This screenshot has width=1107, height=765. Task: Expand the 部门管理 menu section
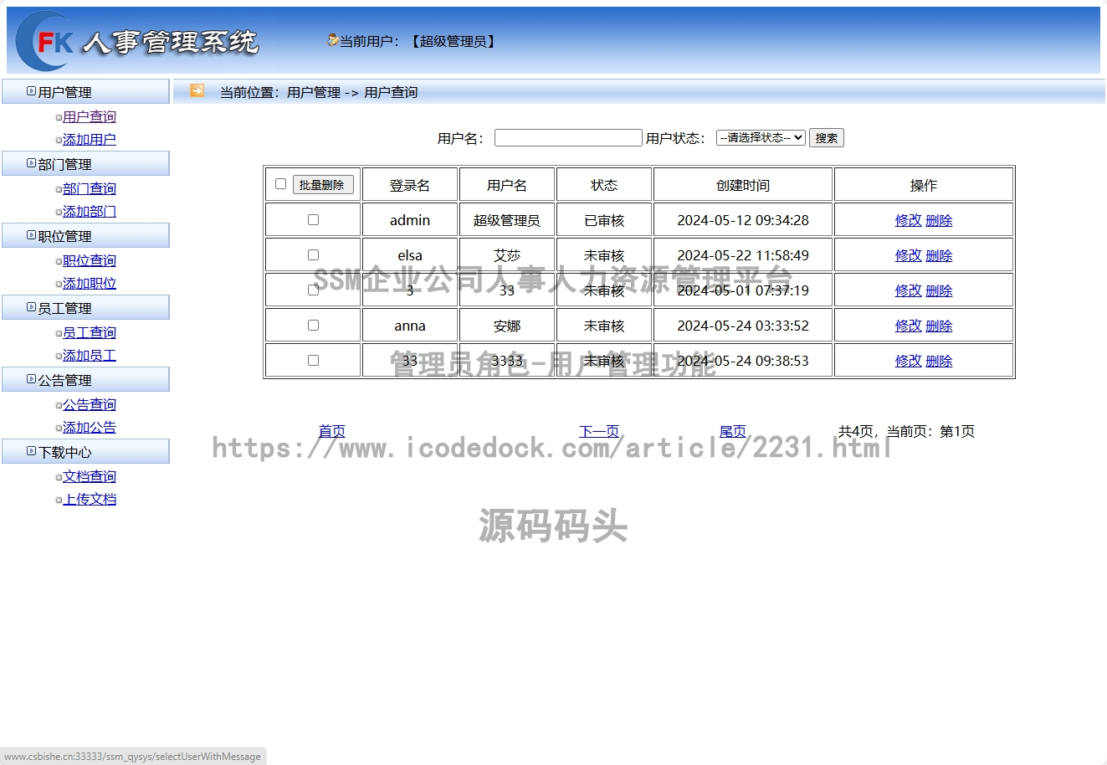(85, 163)
